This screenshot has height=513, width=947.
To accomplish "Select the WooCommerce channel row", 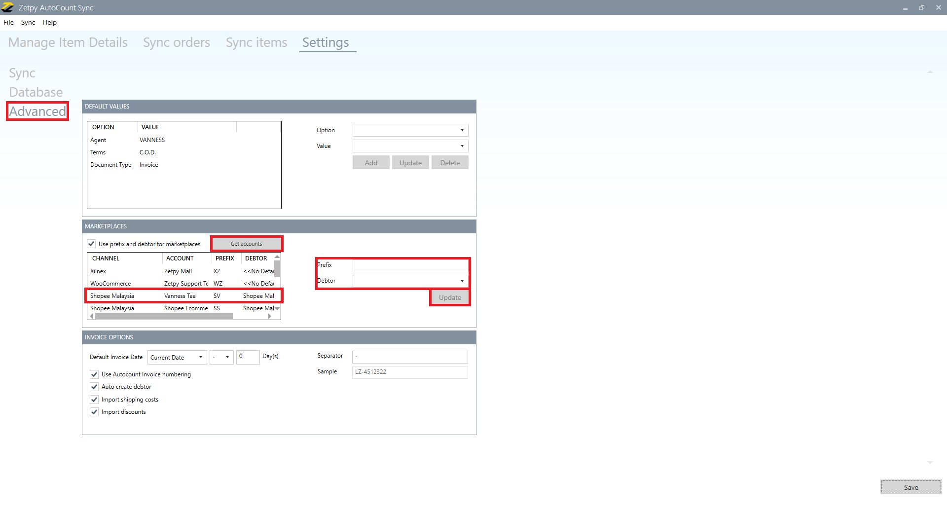I will click(181, 284).
